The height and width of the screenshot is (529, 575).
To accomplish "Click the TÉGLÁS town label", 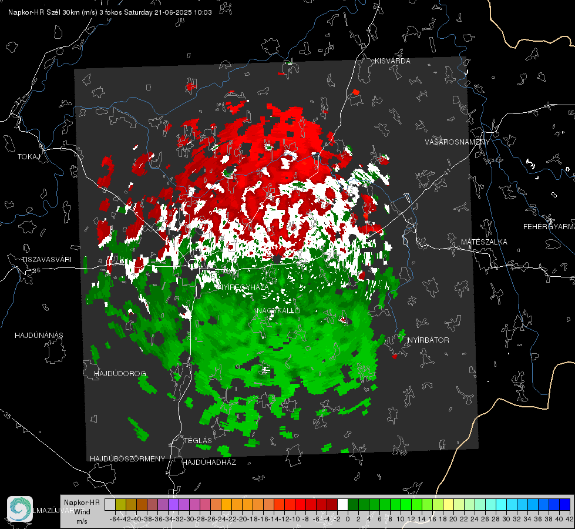I will 198,440.
